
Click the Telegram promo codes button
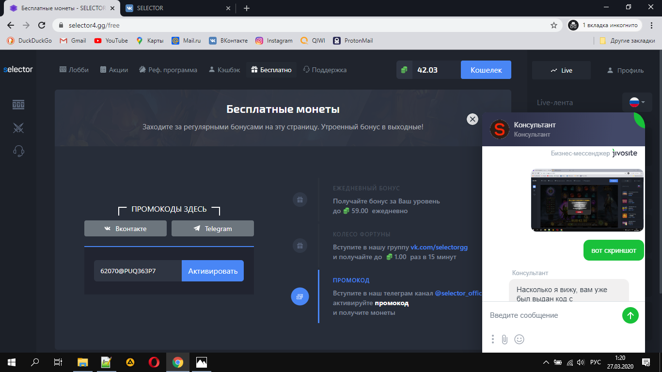(213, 229)
